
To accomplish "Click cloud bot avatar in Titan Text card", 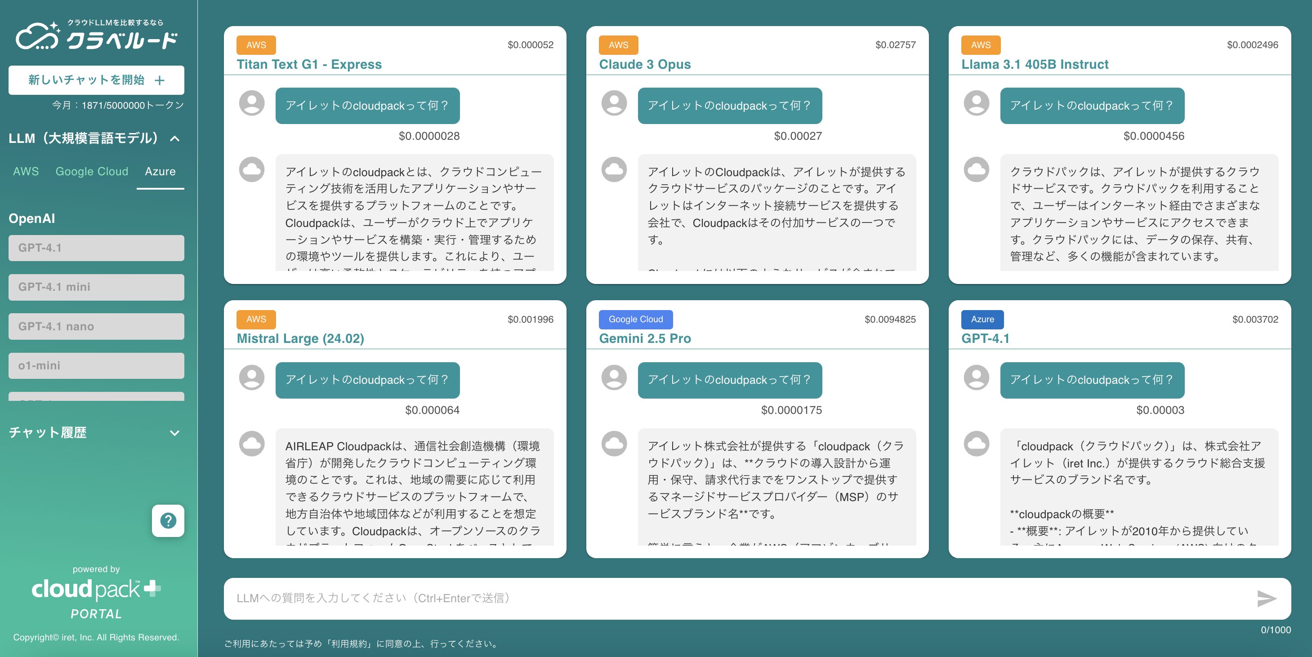I will coord(252,169).
